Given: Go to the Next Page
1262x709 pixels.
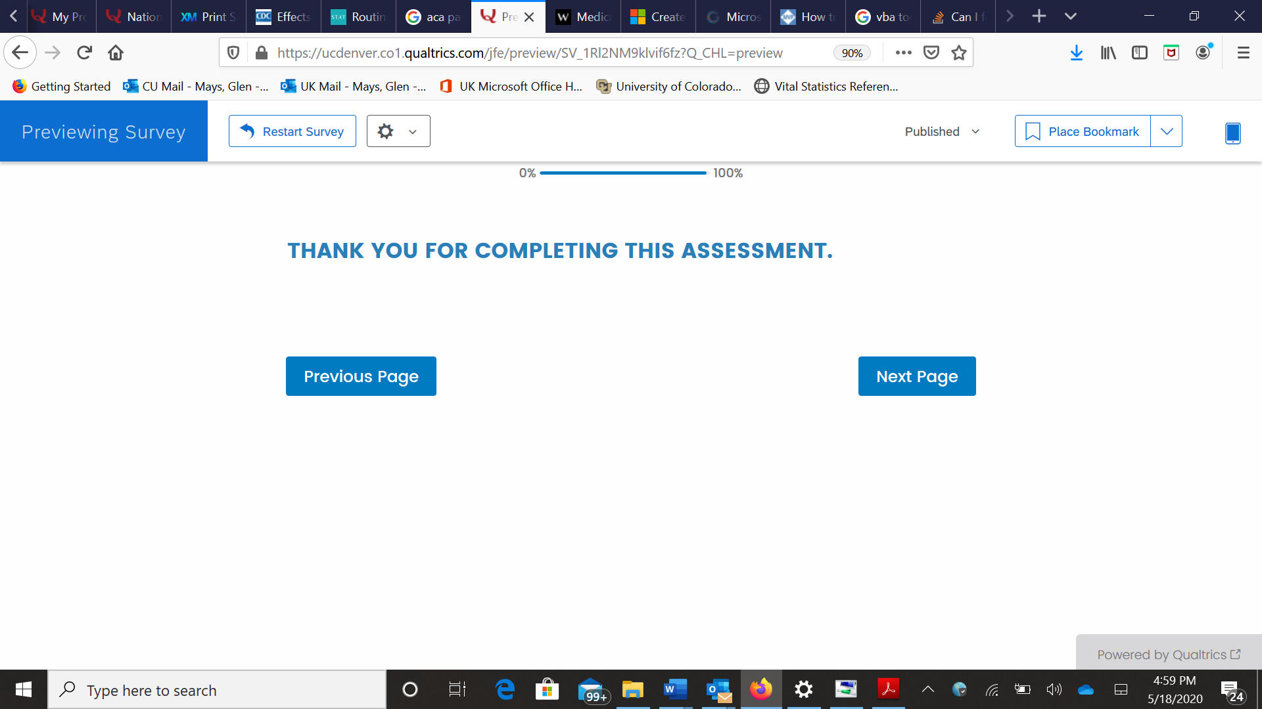Looking at the screenshot, I should pos(916,376).
